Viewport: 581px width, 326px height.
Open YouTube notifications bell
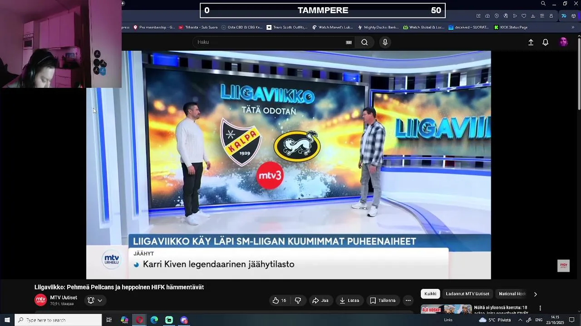coord(546,42)
